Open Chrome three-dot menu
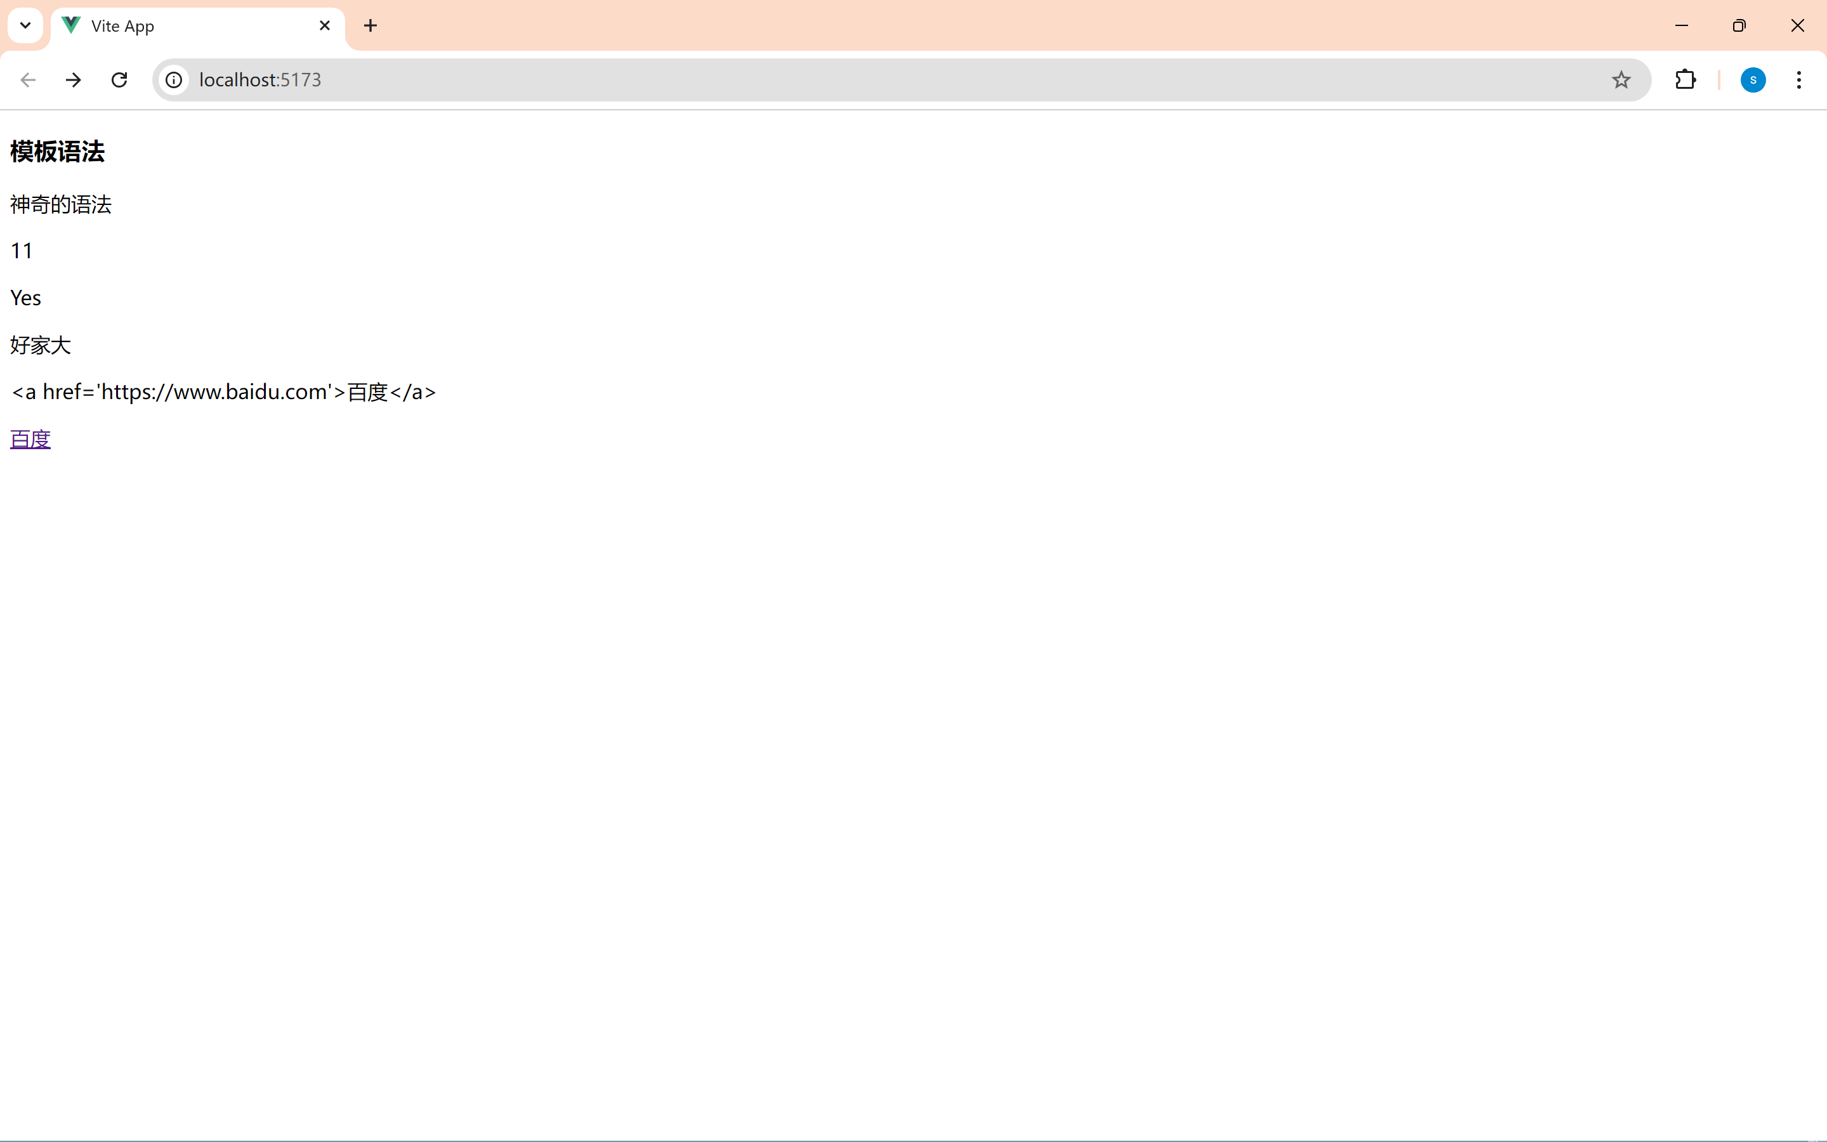Viewport: 1827px width, 1142px height. (x=1799, y=80)
